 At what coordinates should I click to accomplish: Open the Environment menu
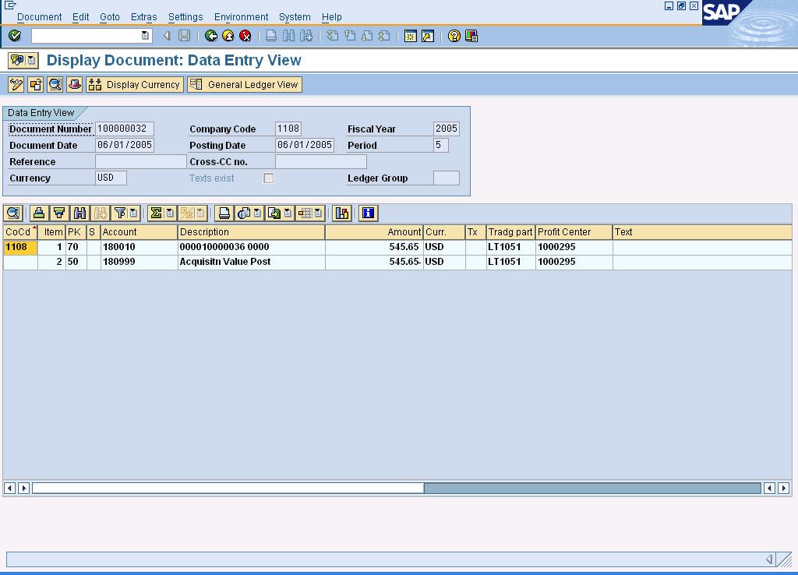(x=241, y=17)
